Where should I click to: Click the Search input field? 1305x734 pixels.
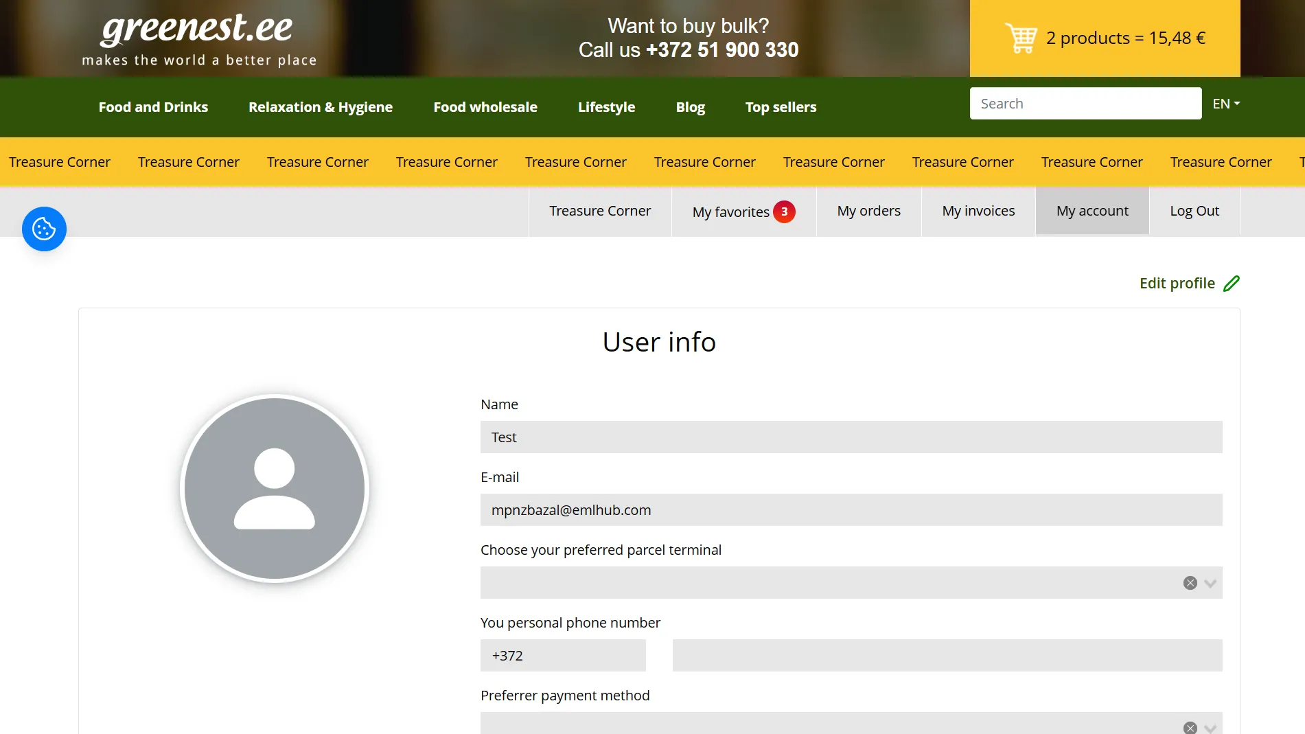point(1085,104)
